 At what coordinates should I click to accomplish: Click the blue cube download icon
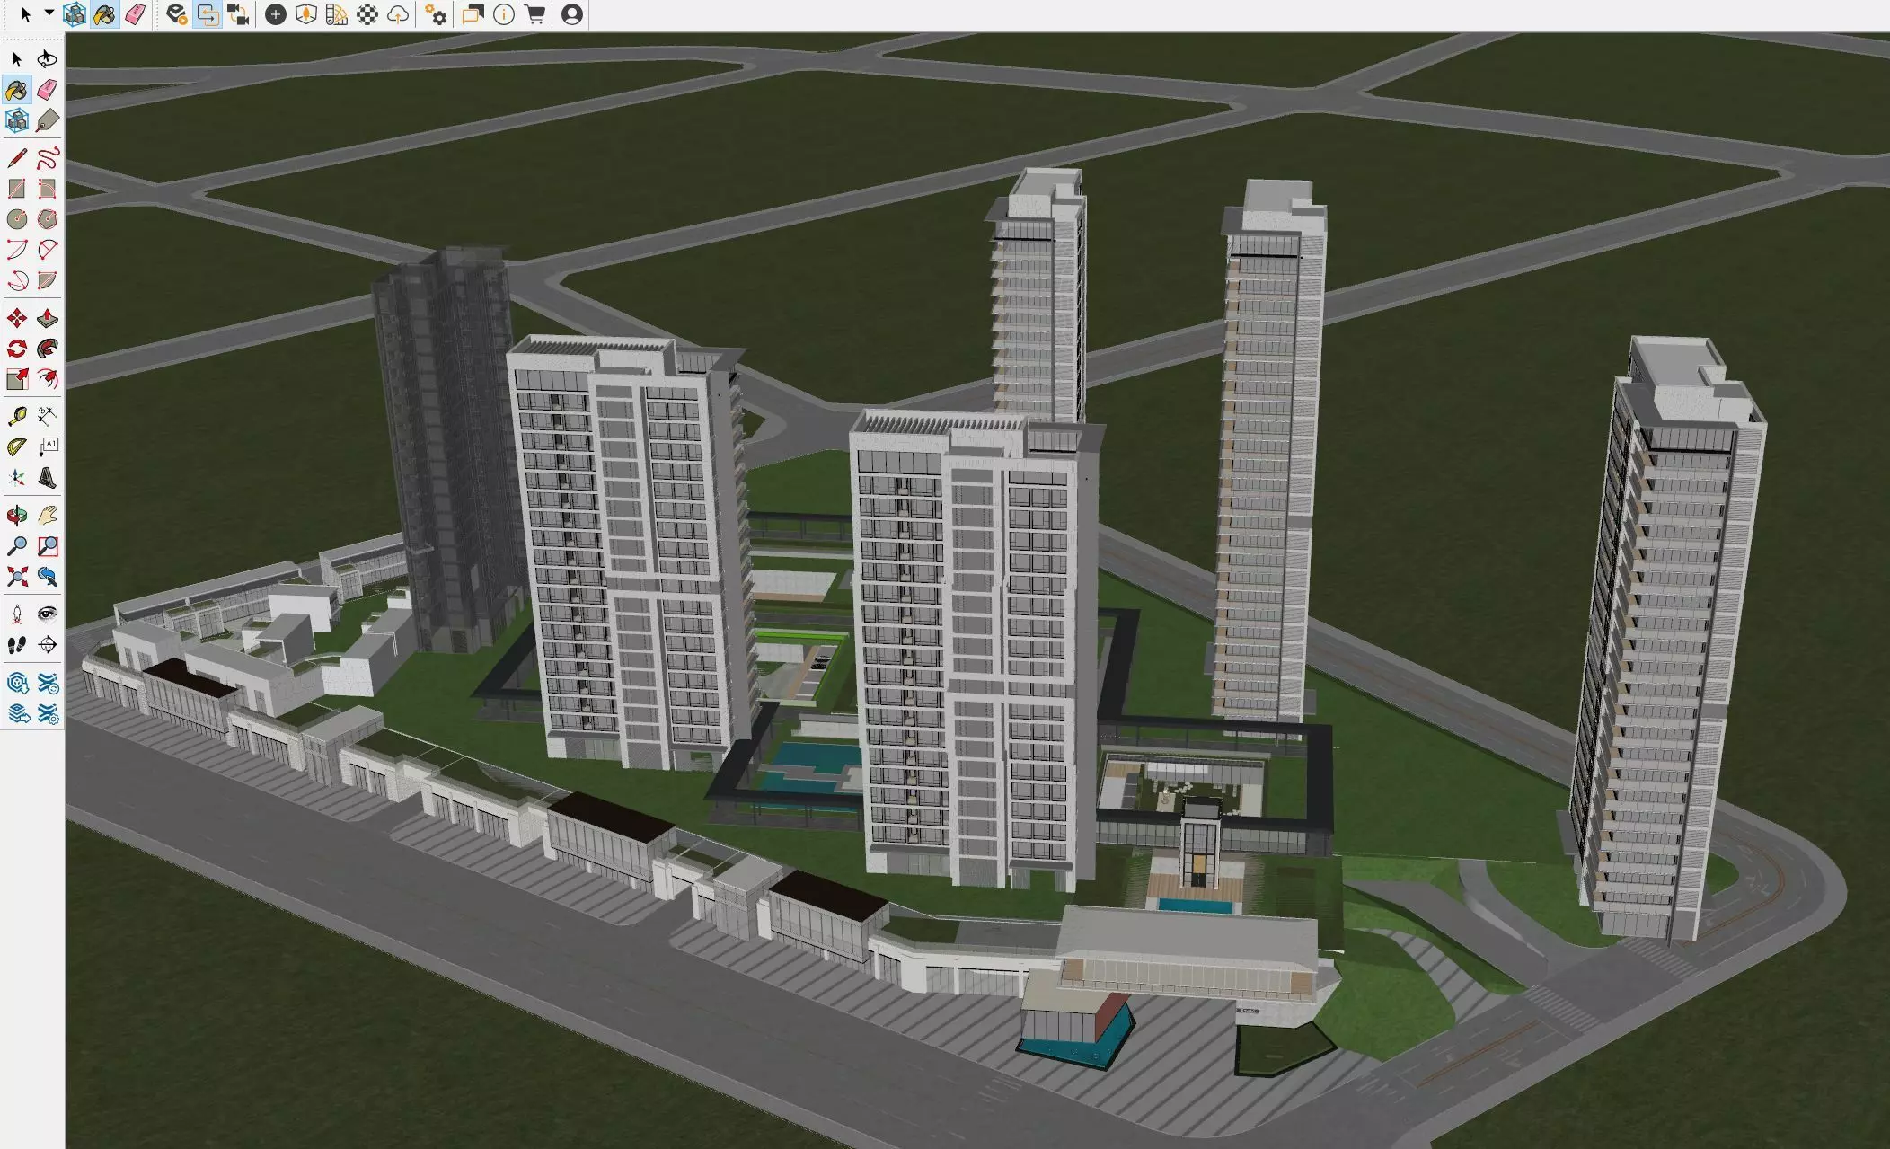[17, 685]
